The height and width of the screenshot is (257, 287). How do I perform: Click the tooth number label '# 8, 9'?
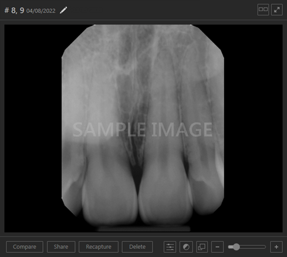14,10
